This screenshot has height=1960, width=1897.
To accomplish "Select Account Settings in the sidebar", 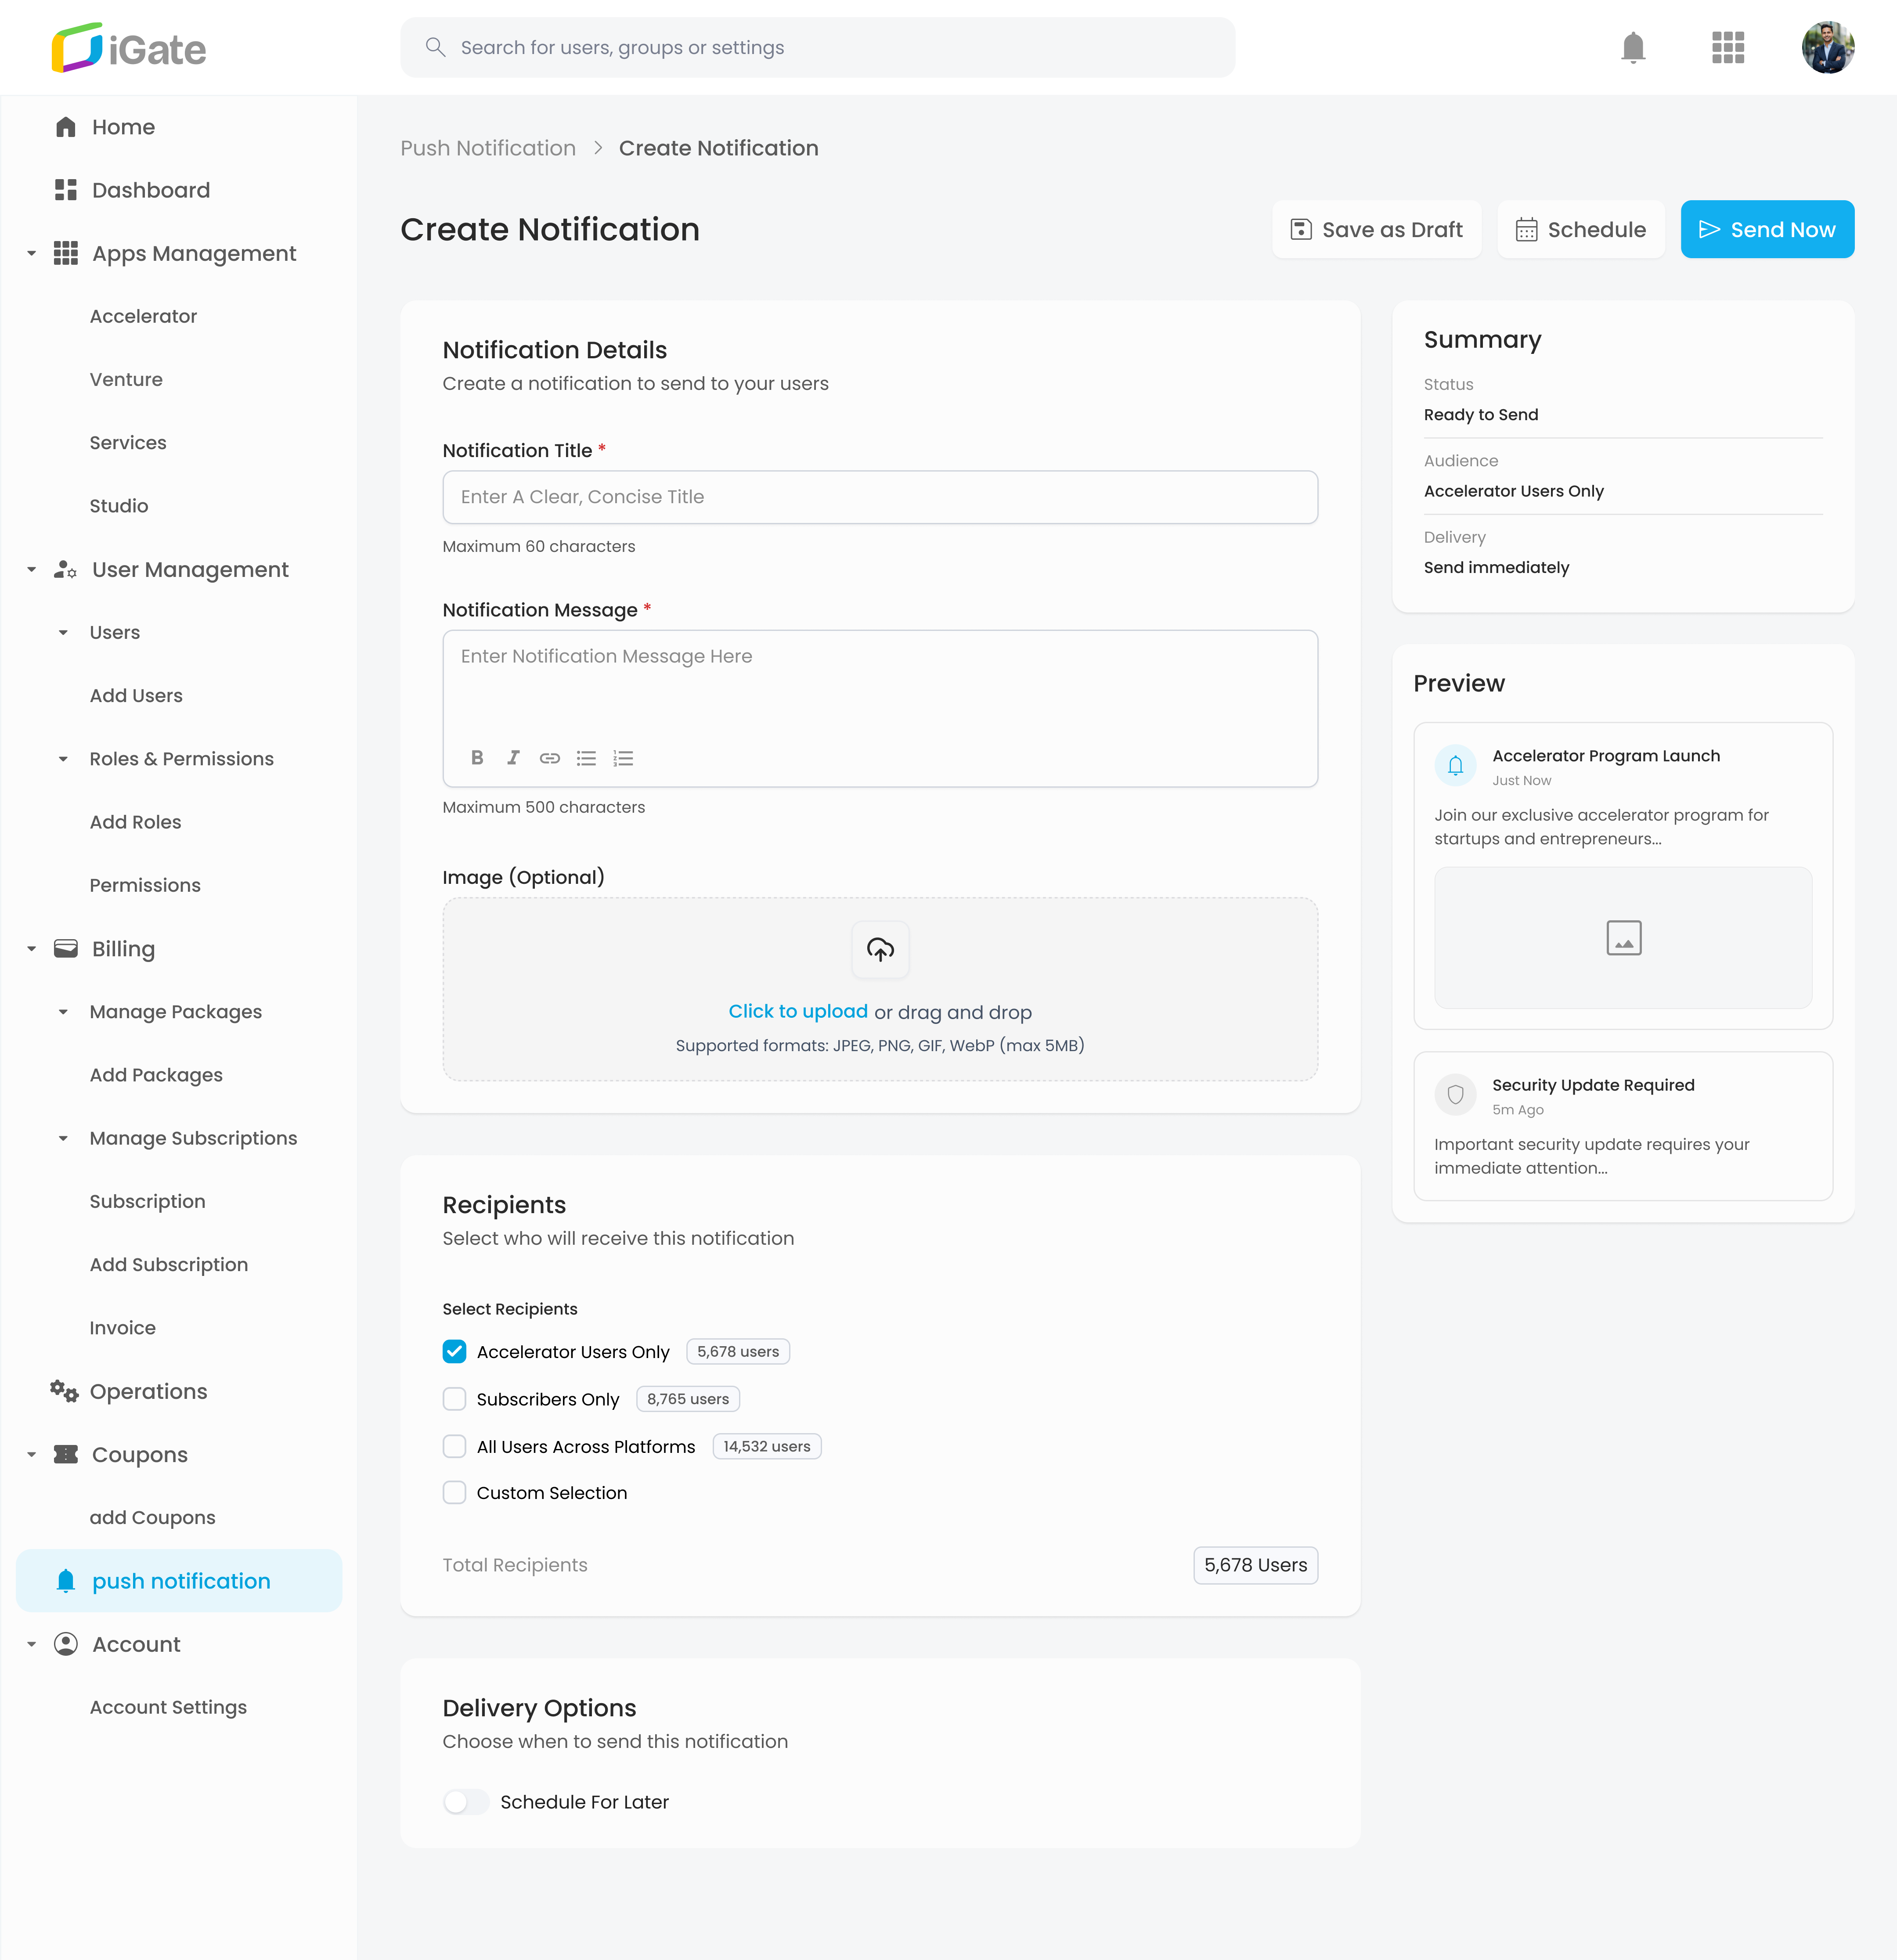I will click(x=168, y=1707).
